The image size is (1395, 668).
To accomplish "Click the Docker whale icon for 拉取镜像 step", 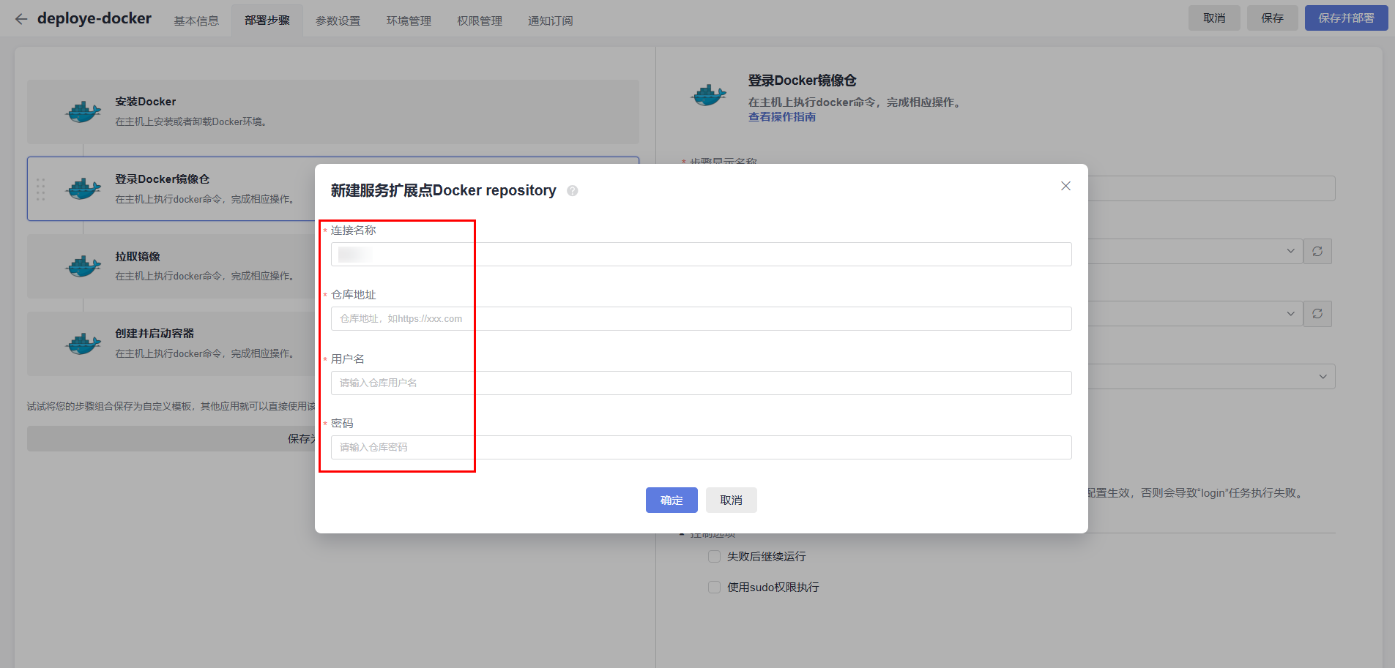I will coord(83,266).
